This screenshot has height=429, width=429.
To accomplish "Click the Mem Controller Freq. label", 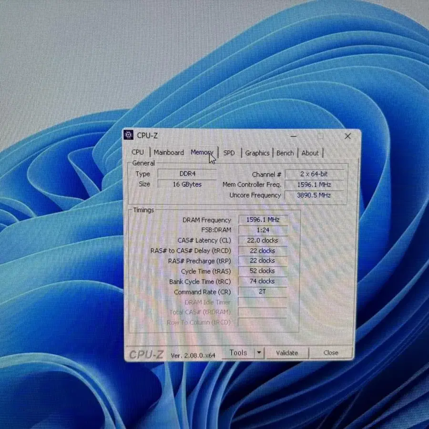I will point(252,184).
